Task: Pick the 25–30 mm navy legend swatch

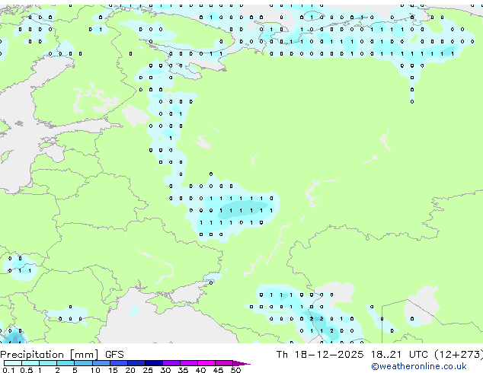Action: (153, 363)
